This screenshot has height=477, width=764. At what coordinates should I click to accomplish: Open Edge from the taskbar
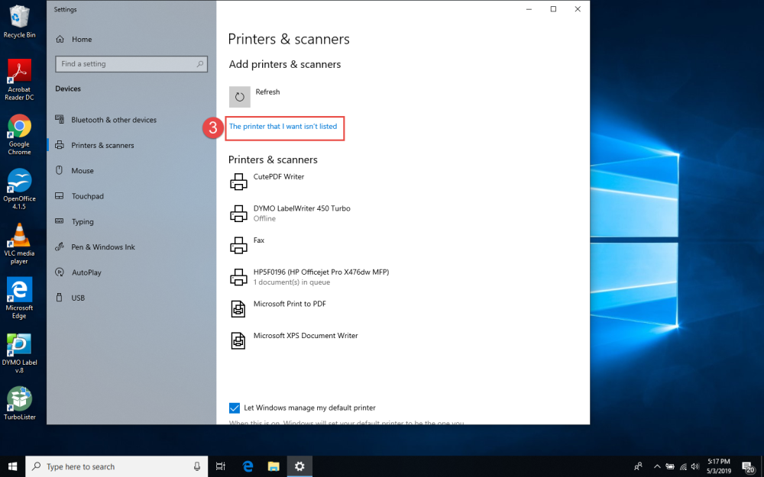coord(248,466)
